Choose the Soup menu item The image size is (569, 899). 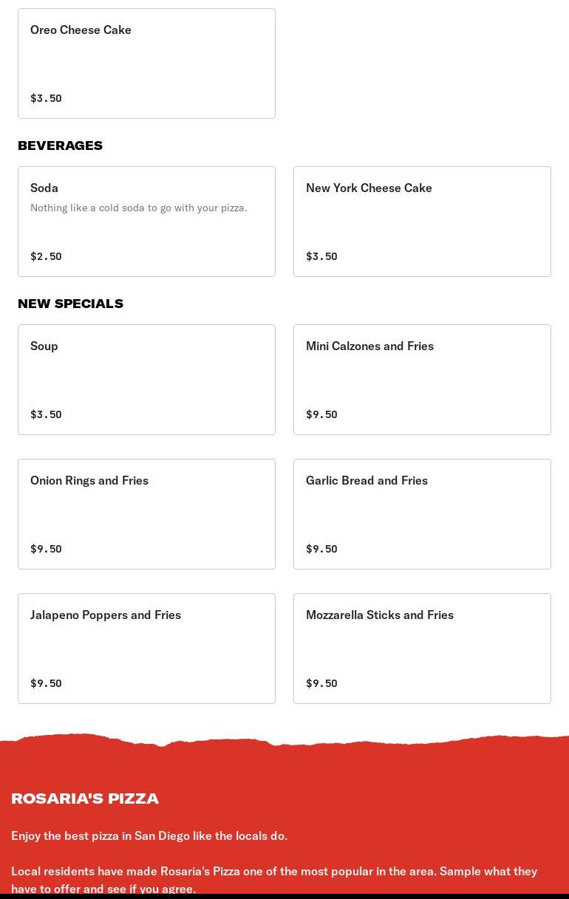click(146, 380)
